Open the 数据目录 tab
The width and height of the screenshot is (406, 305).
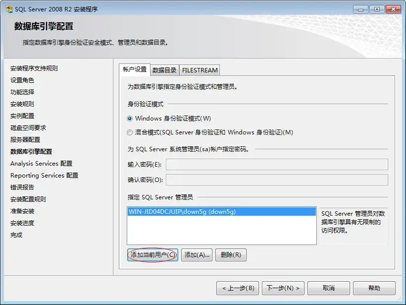click(164, 70)
